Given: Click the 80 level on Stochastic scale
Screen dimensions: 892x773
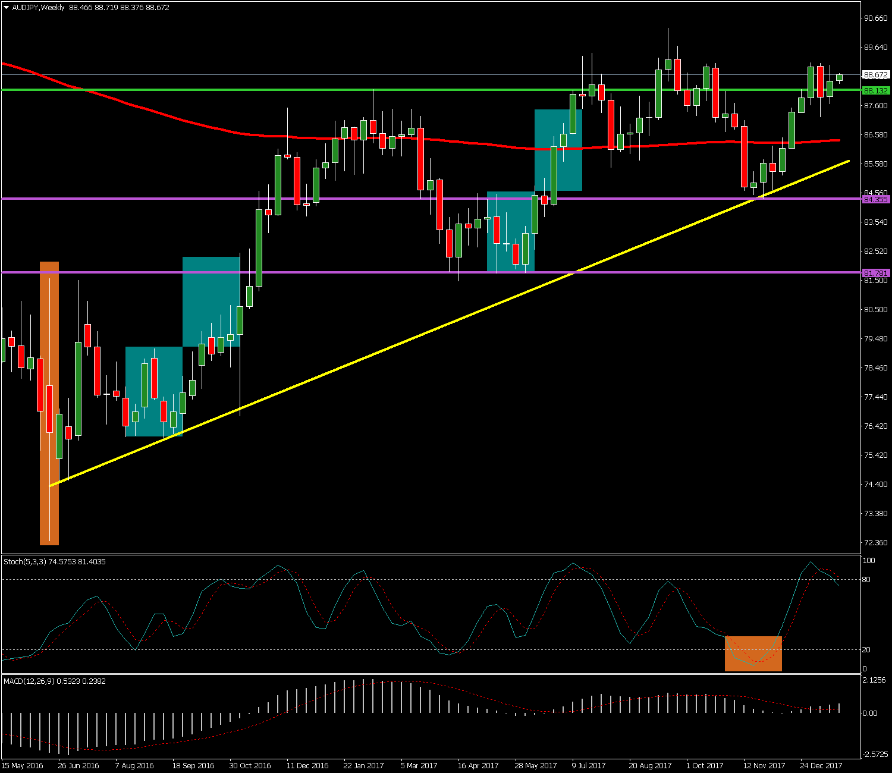Looking at the screenshot, I should 866,579.
